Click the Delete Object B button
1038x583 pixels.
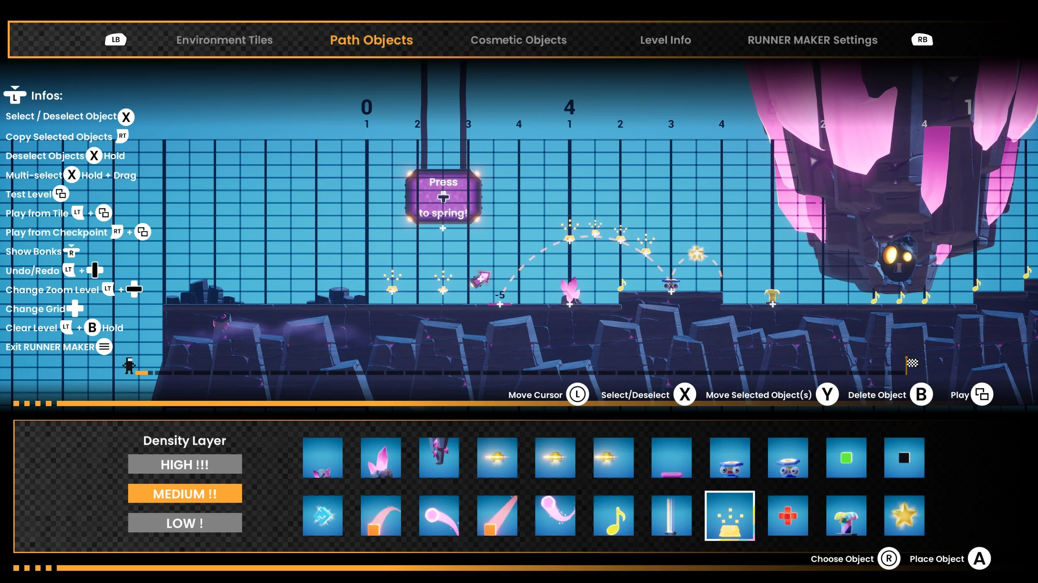click(x=921, y=394)
